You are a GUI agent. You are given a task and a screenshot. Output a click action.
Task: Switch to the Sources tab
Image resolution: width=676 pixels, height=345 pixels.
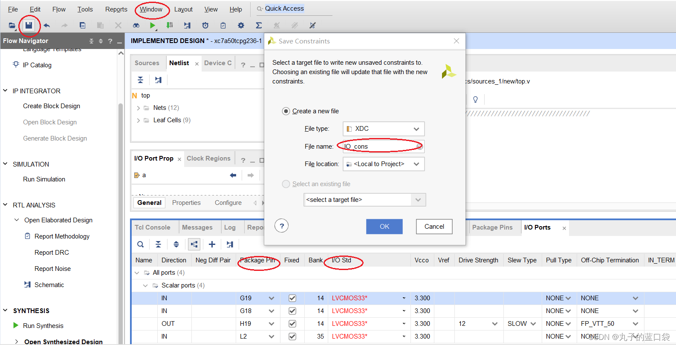point(147,63)
